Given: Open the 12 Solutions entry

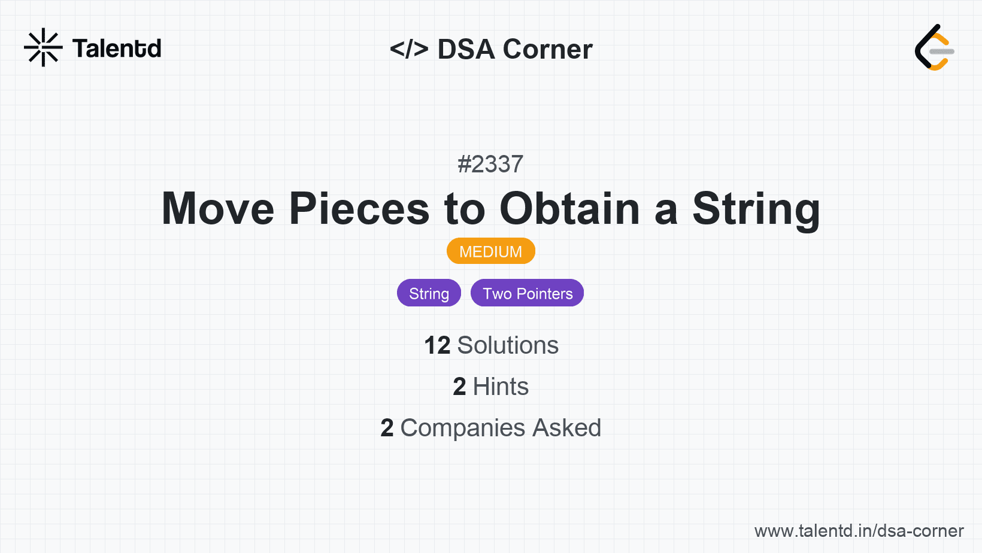Looking at the screenshot, I should pos(491,345).
